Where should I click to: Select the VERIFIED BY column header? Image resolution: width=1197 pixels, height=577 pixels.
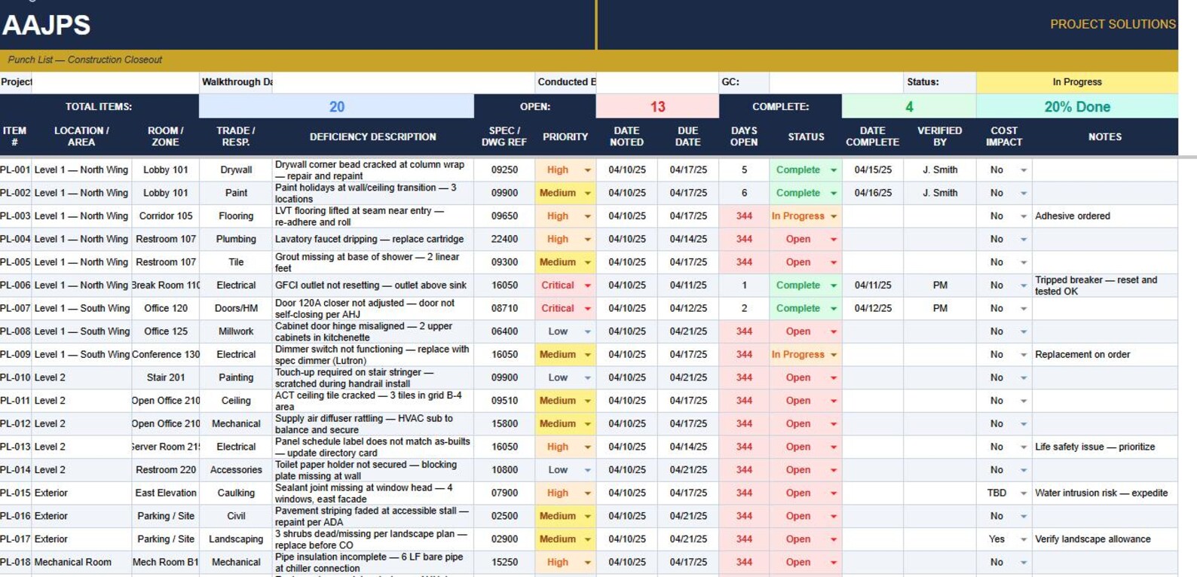[x=939, y=136]
